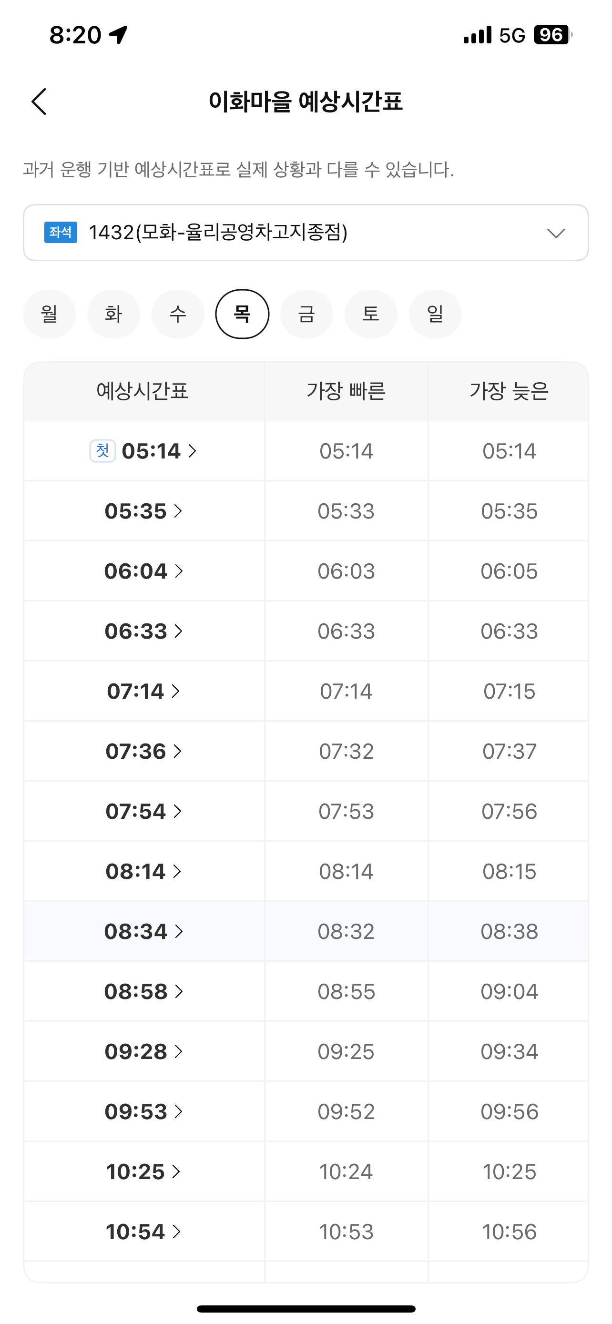Tap the battery indicator showing 96
612x1324 pixels.
tap(553, 35)
